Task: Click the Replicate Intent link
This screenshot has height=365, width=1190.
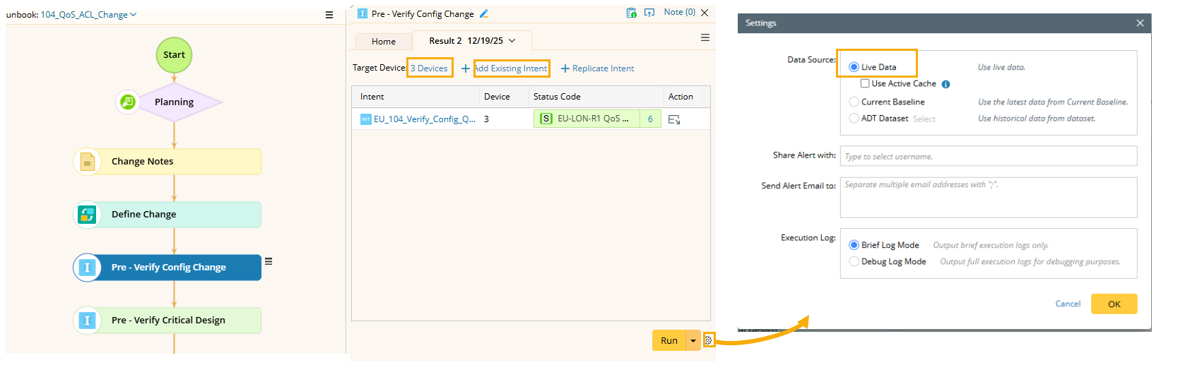Action: [603, 68]
